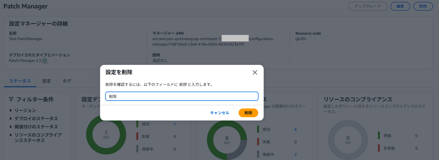Click the green 準拠 legend swatch

tap(379, 135)
